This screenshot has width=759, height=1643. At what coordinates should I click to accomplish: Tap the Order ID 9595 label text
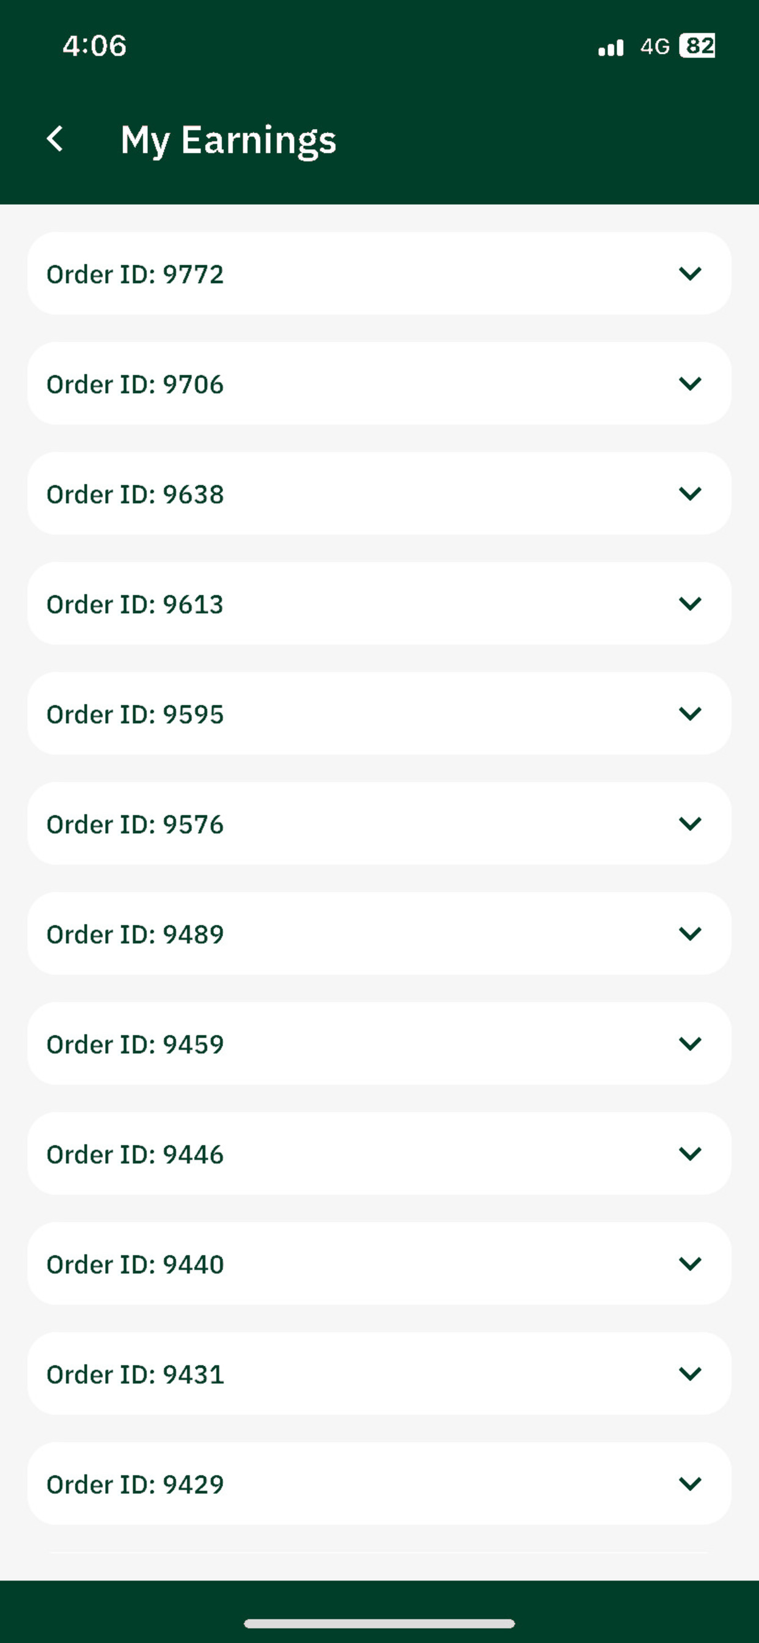(x=135, y=715)
